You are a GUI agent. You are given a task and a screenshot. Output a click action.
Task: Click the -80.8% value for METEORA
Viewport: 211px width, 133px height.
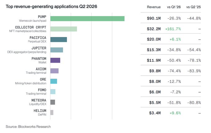[x=194, y=103]
